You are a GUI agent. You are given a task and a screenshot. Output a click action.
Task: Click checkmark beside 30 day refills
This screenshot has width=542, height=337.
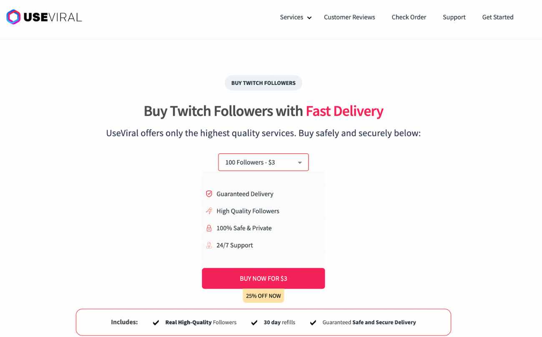tap(254, 322)
